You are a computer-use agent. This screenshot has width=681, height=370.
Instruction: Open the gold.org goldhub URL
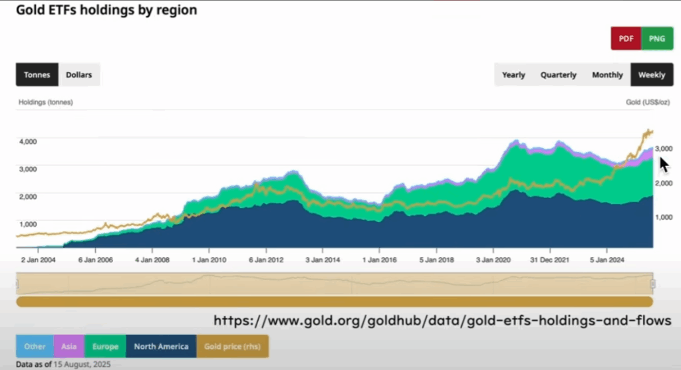(x=442, y=321)
